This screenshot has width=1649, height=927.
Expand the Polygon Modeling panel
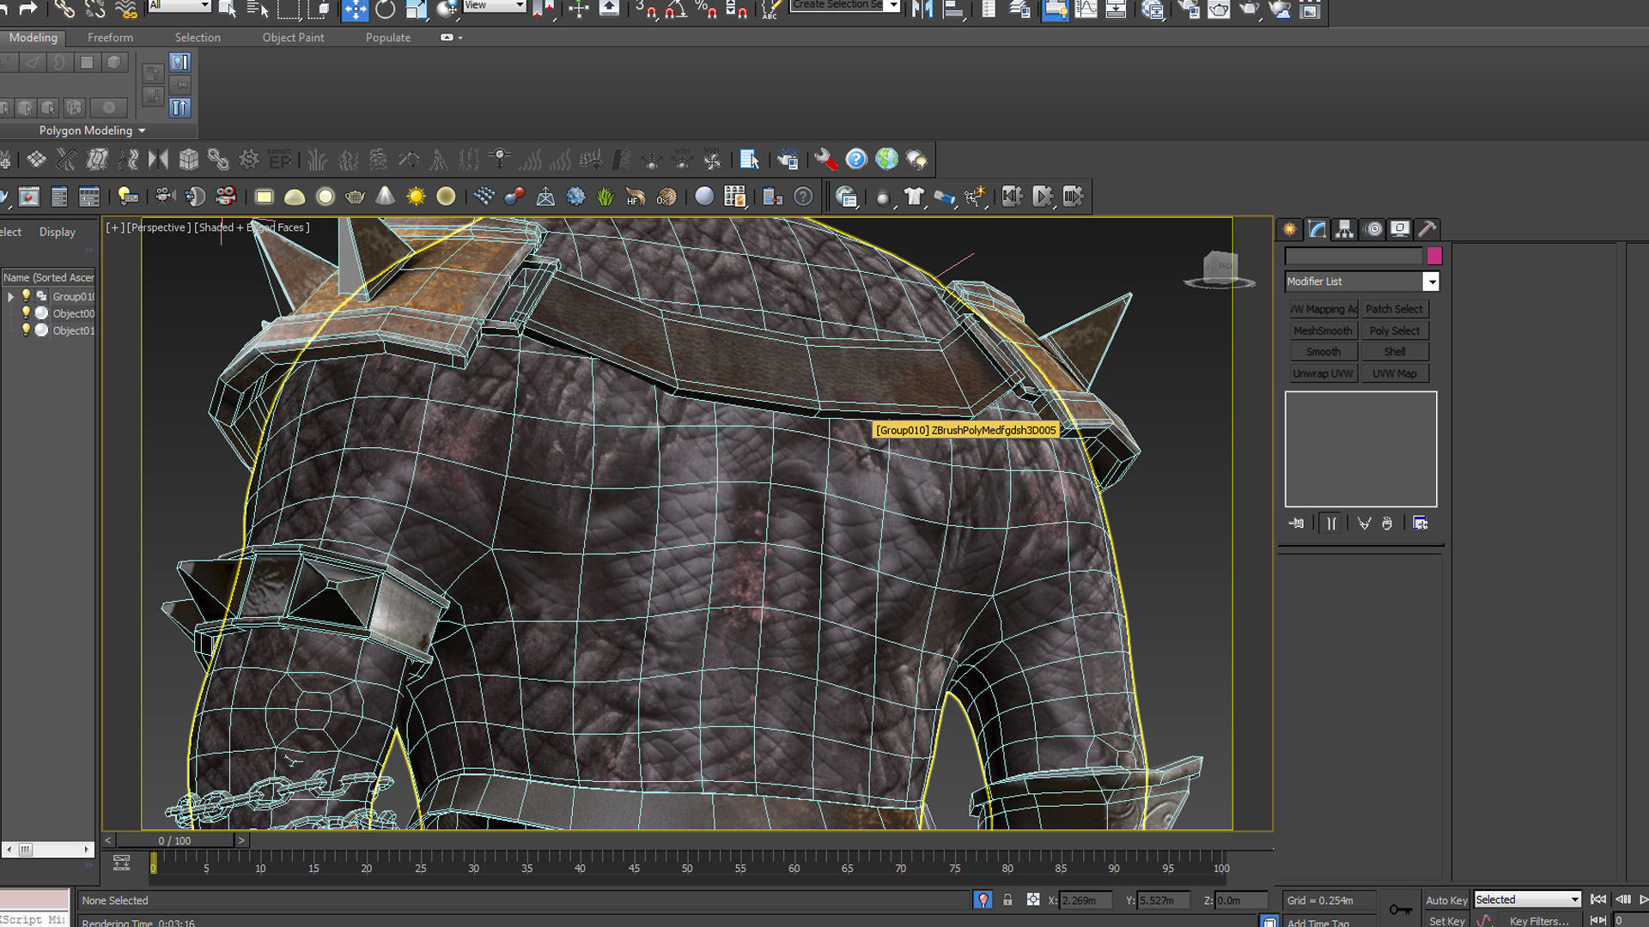pos(92,130)
